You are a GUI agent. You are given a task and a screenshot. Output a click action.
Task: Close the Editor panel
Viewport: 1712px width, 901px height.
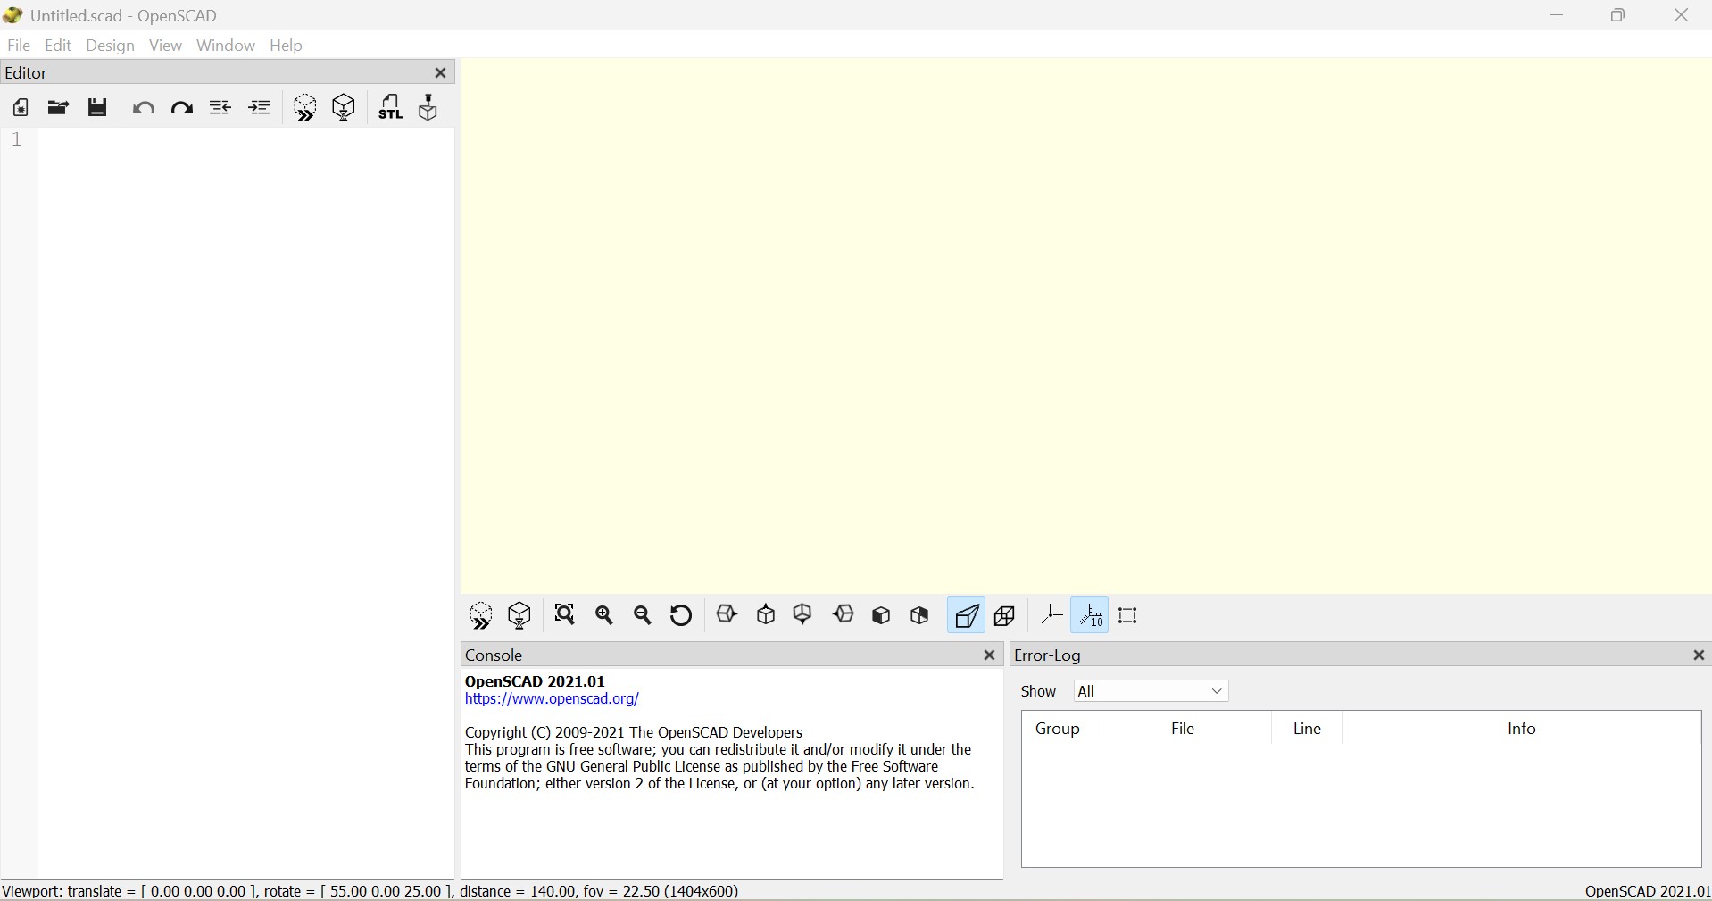coord(441,73)
